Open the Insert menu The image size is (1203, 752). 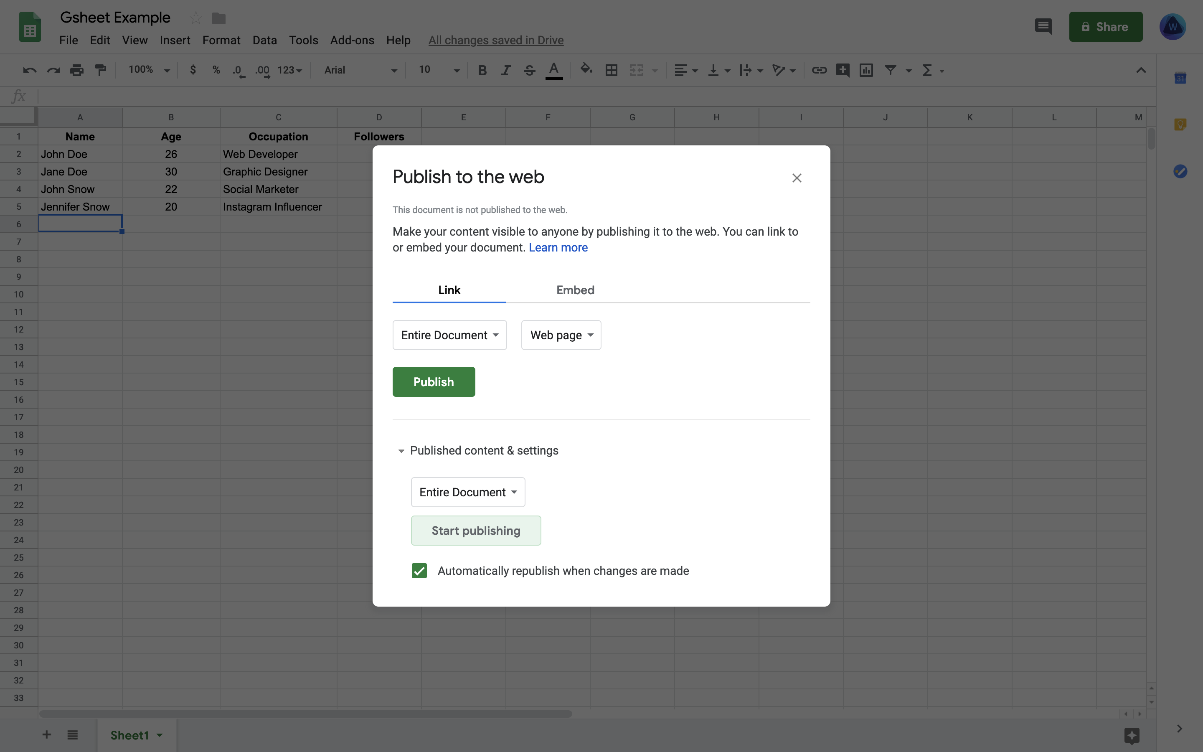pyautogui.click(x=175, y=40)
